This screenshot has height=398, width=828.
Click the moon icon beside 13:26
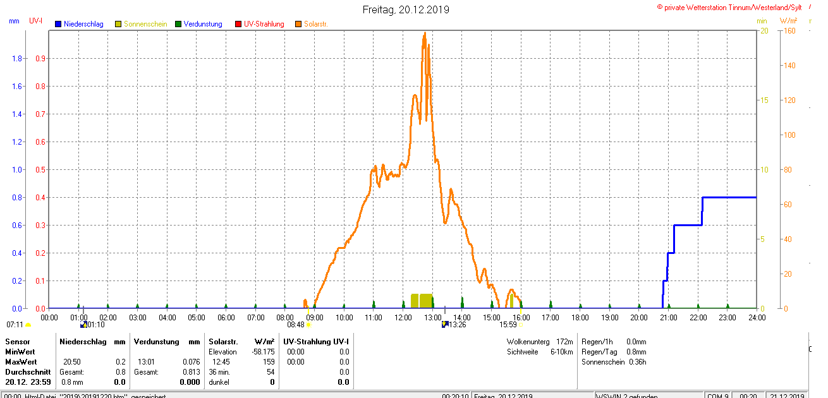point(445,325)
